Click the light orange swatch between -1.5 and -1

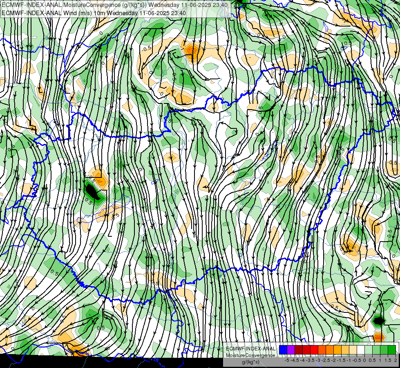pos(345,350)
